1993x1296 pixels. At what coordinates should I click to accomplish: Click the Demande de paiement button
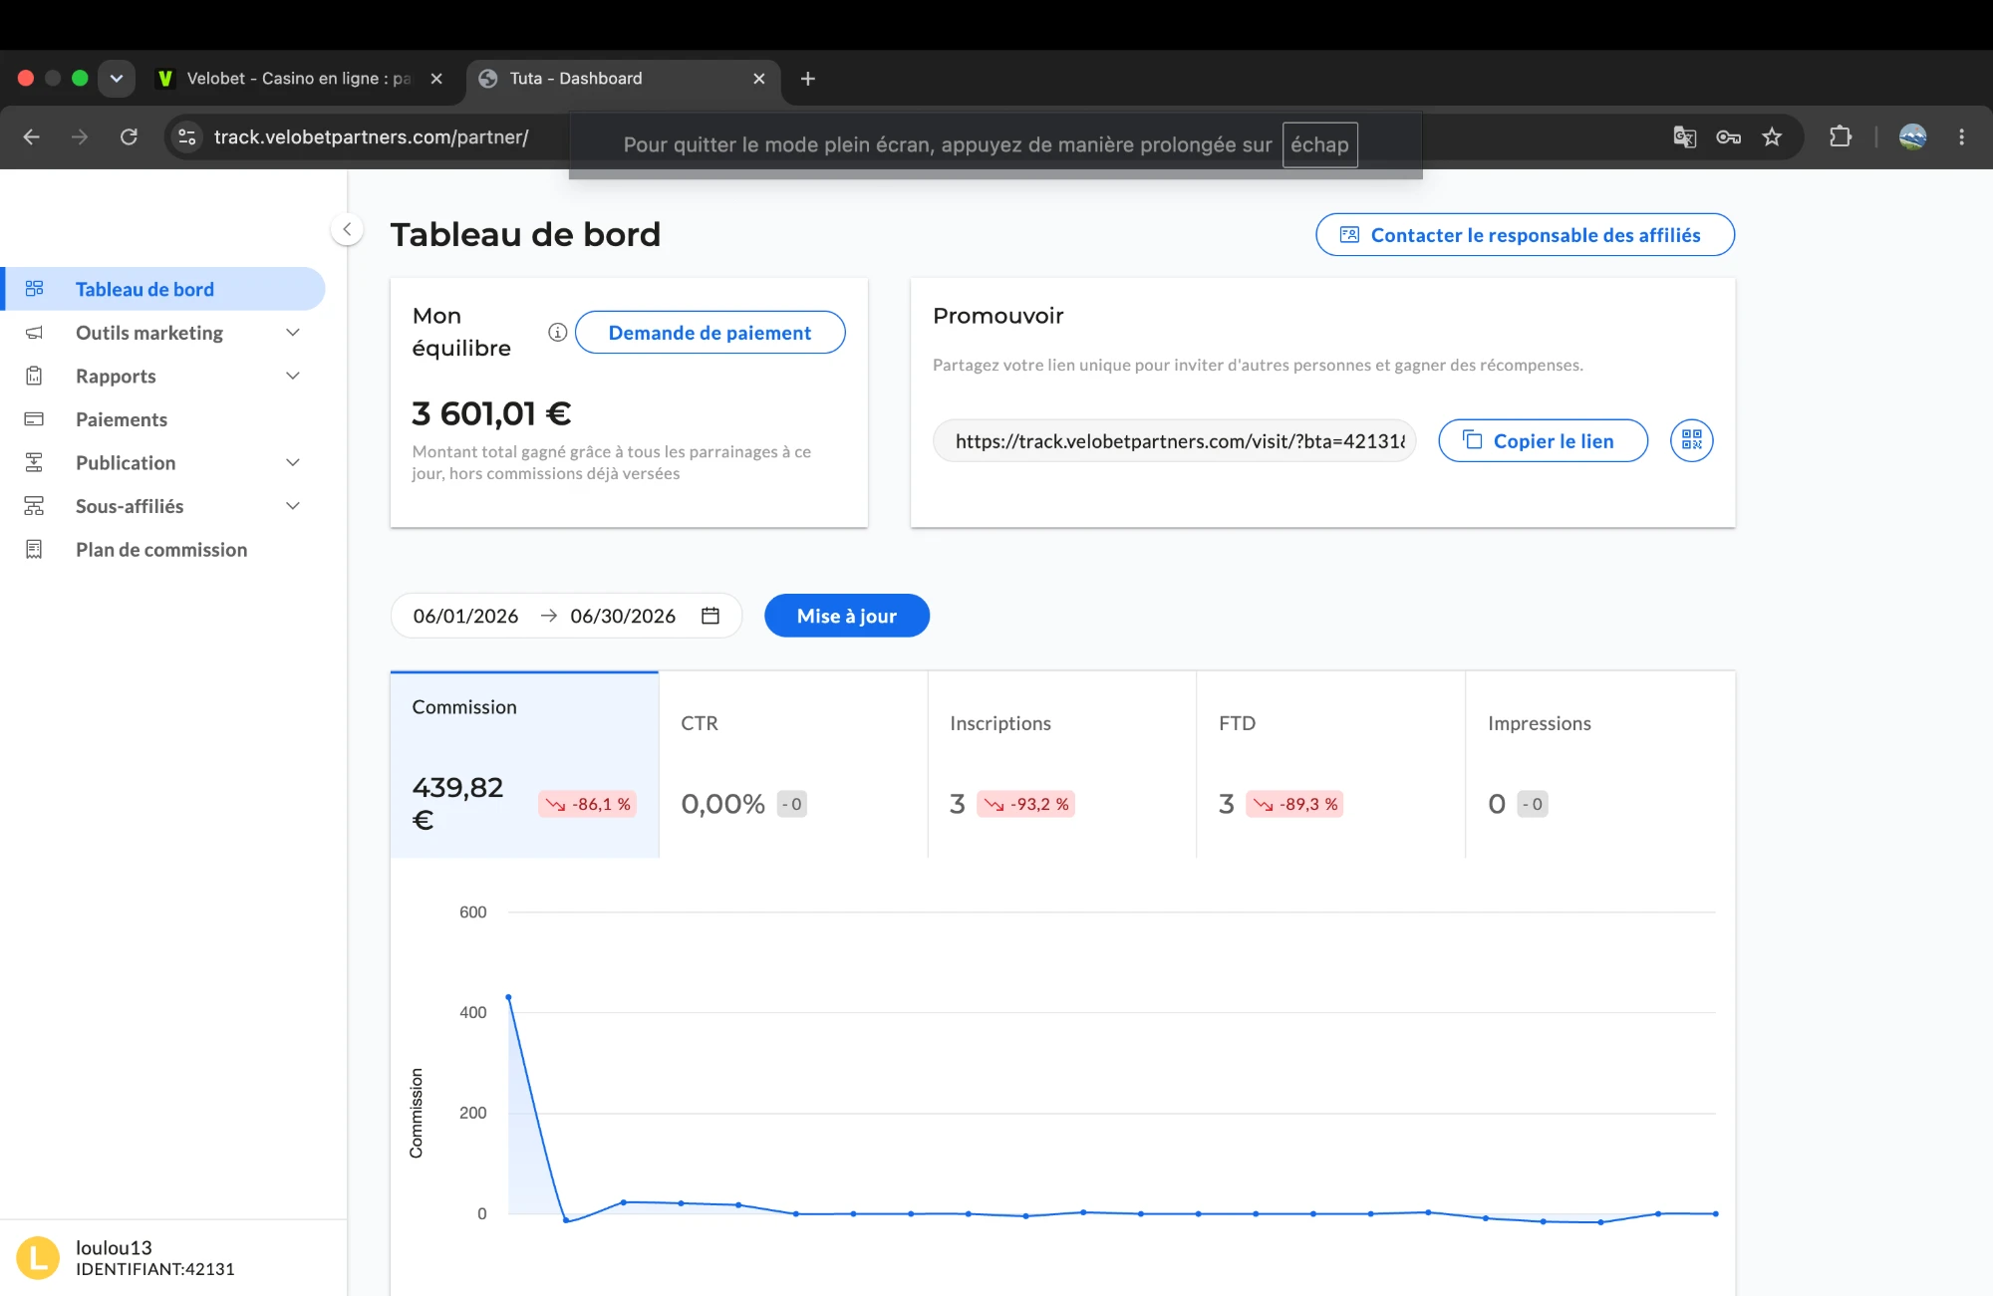tap(711, 333)
